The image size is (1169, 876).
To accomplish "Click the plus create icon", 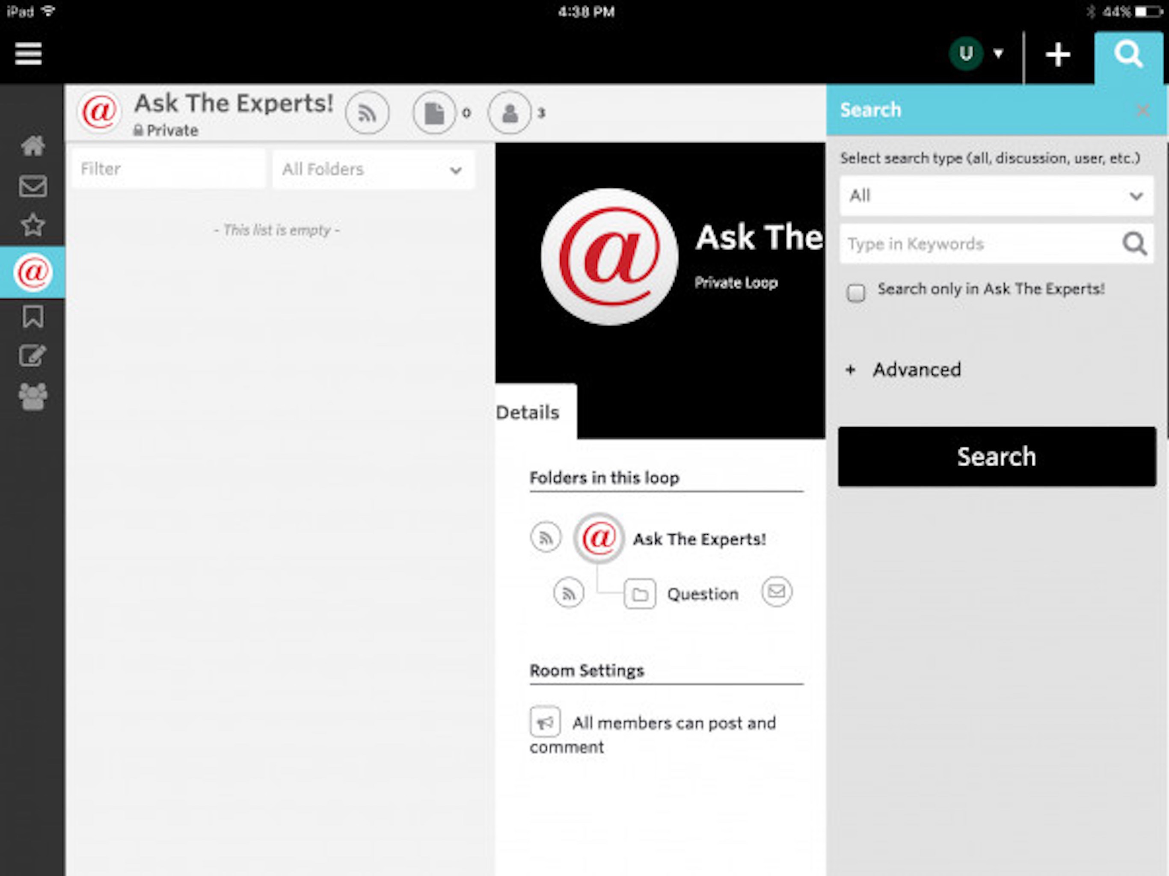I will [x=1057, y=54].
